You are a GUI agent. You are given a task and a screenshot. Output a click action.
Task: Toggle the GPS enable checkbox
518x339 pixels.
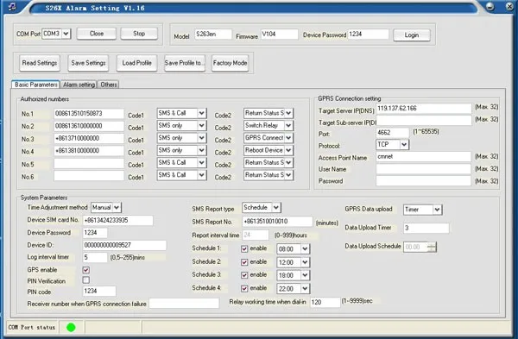coord(85,270)
